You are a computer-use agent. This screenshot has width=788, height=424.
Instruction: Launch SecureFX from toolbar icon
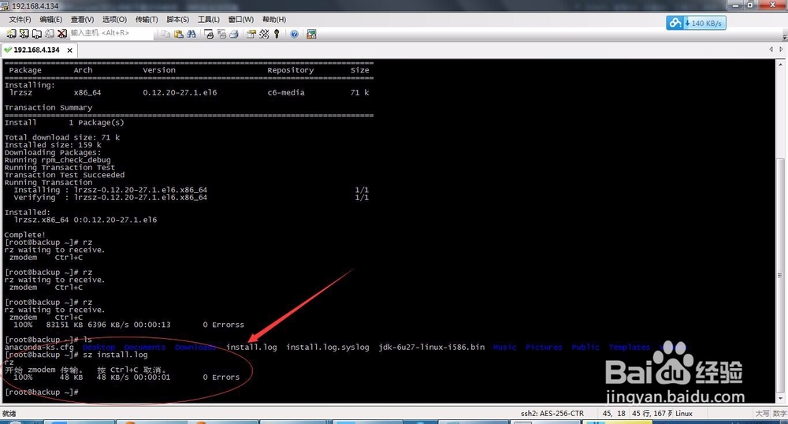[311, 34]
